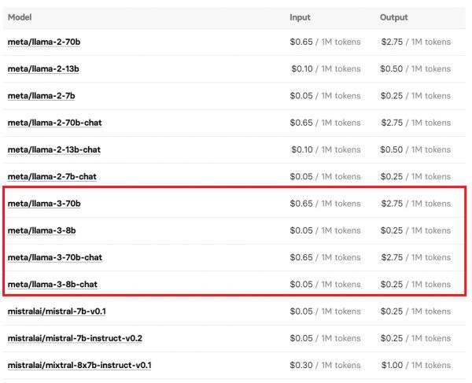This screenshot has width=472, height=383.
Task: Open the meta/llama-2-7b-chat link
Action: 52,176
